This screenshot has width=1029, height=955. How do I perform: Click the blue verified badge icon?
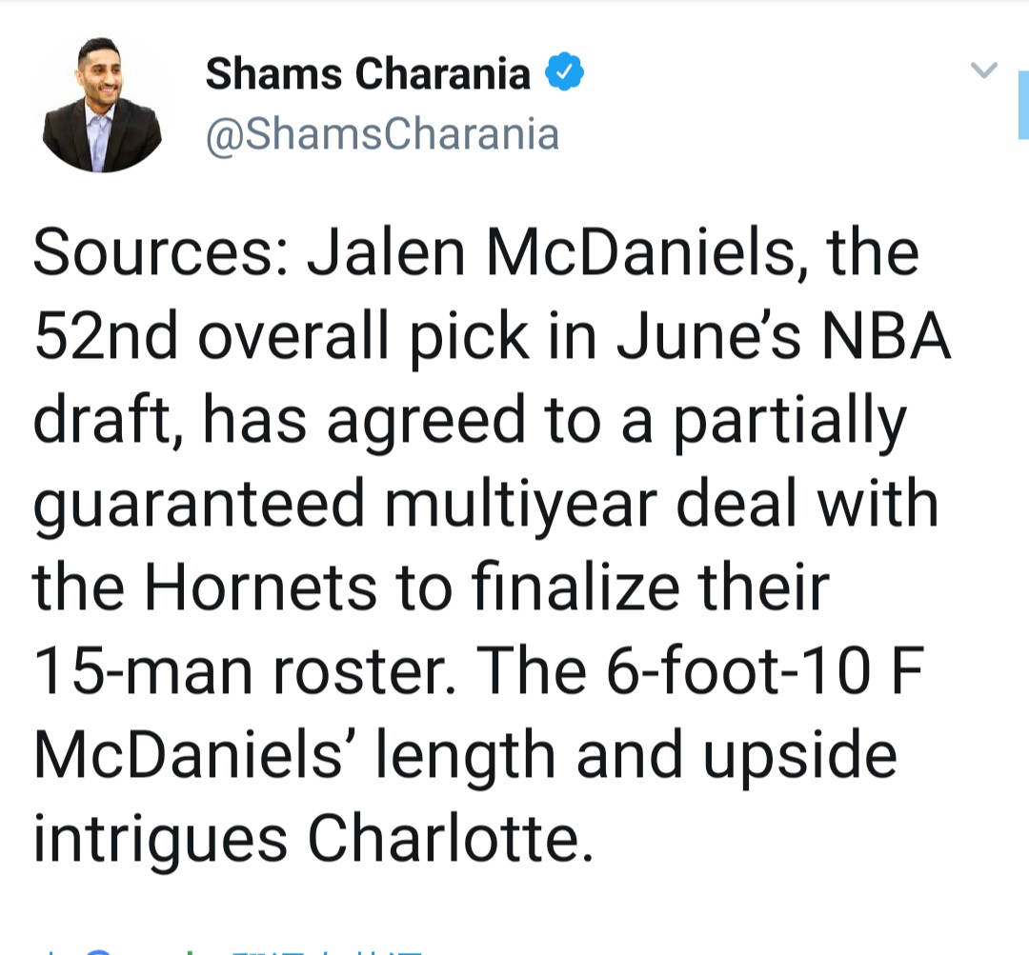coord(564,73)
